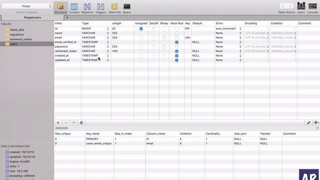The height and width of the screenshot is (180, 320).
Task: Select the users table
Action: 13,44
